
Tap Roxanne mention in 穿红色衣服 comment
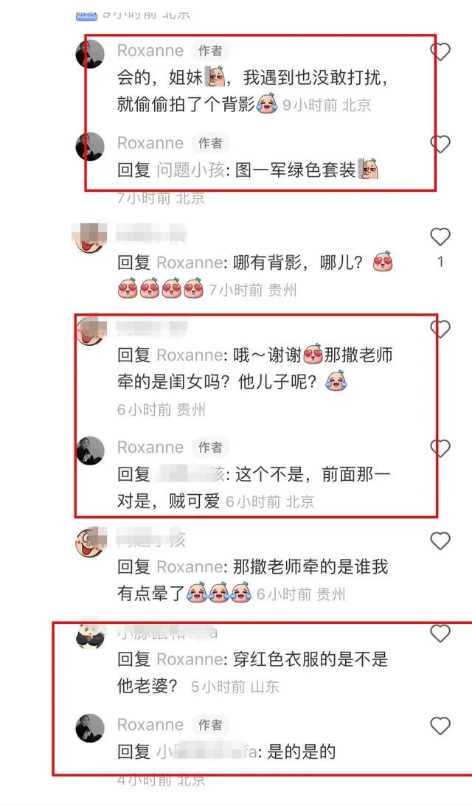coord(190,659)
